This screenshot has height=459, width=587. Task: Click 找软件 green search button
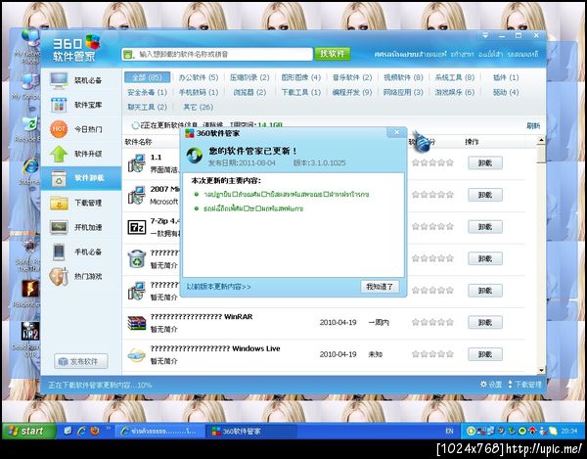point(333,54)
